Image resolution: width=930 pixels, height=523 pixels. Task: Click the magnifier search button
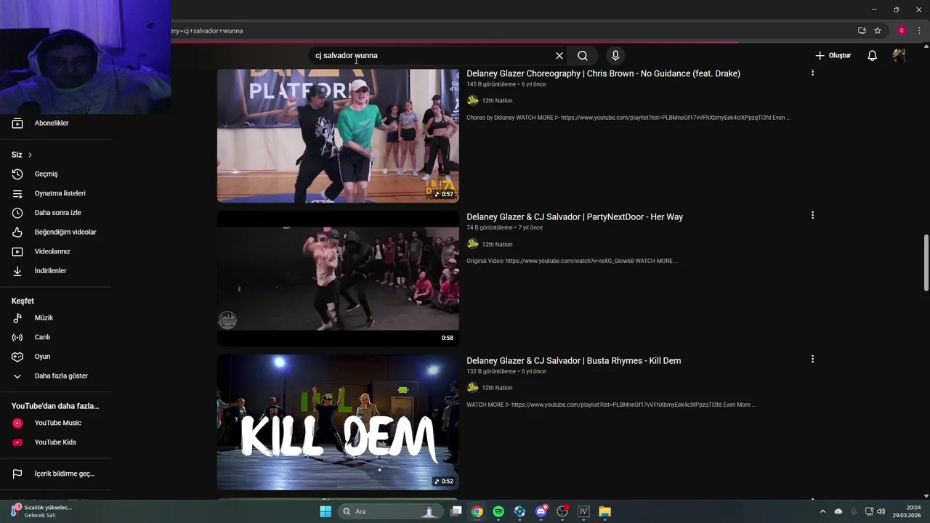[x=583, y=55]
